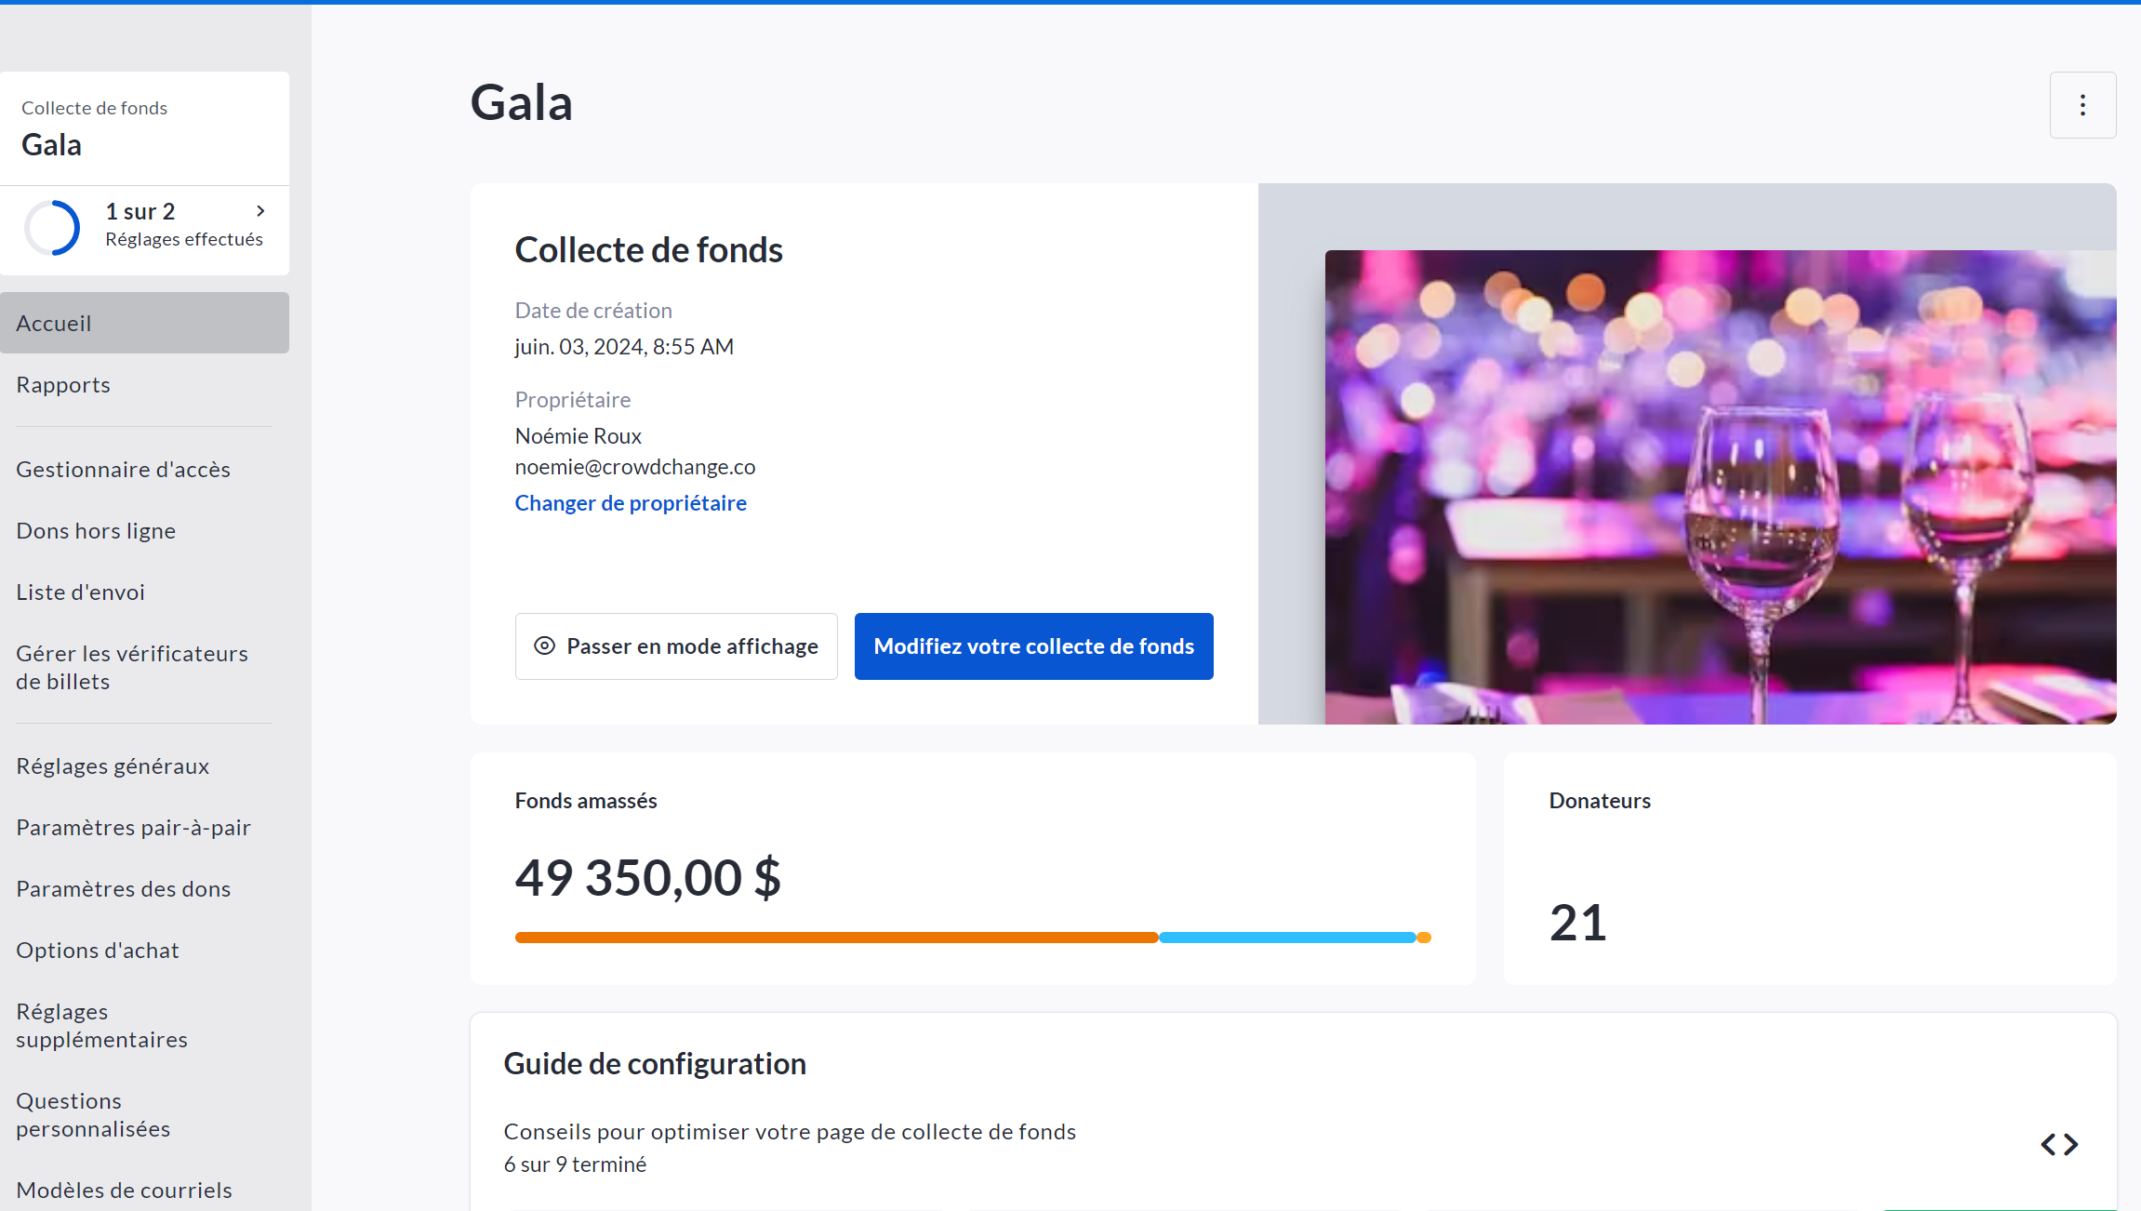Go to next configuration guide tip
Image resolution: width=2141 pixels, height=1211 pixels.
(2072, 1144)
